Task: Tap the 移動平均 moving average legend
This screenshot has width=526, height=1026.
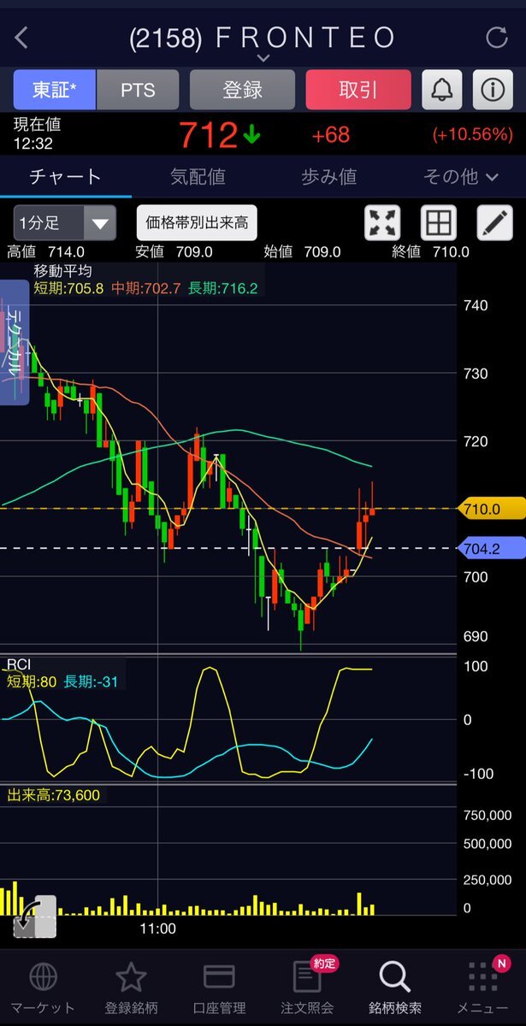Action: [62, 270]
